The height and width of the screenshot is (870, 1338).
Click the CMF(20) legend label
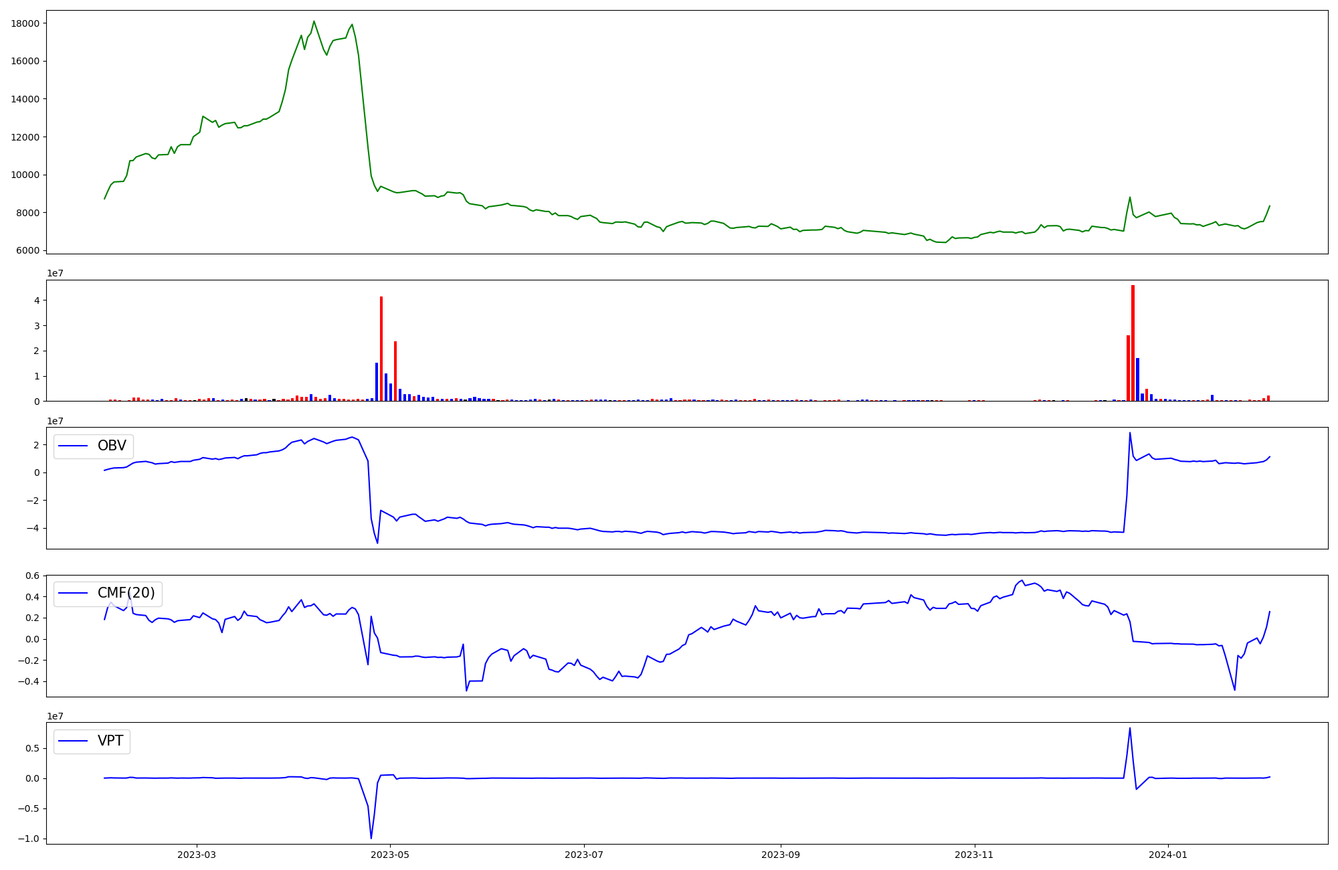click(x=126, y=593)
